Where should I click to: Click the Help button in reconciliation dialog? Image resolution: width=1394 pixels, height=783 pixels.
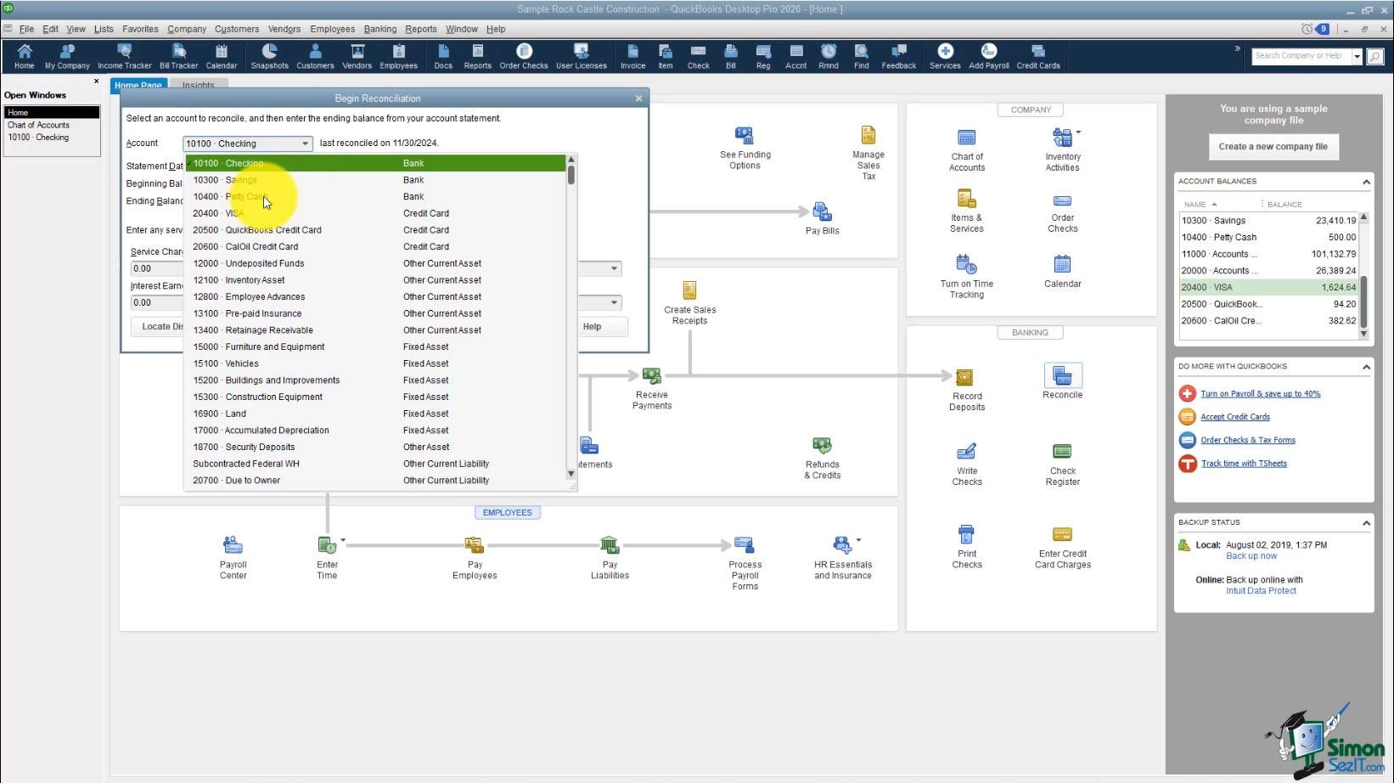tap(592, 327)
